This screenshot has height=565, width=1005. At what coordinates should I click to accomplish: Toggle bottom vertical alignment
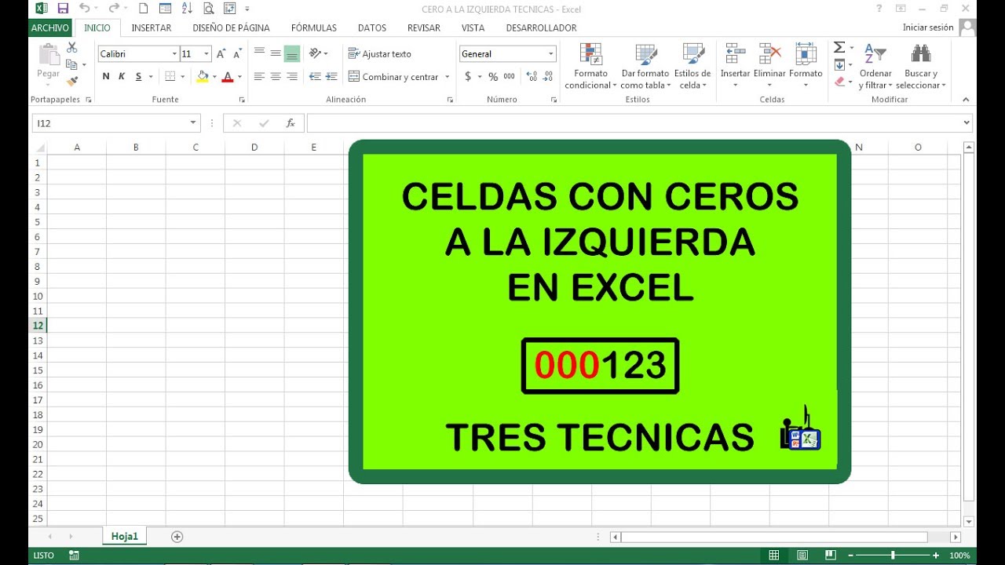292,53
